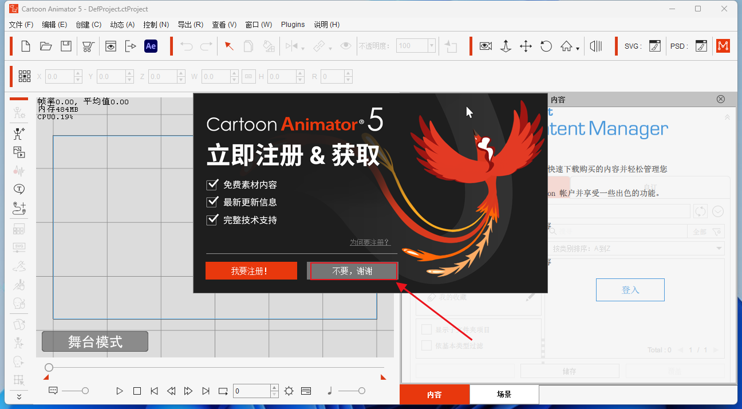This screenshot has width=742, height=409.
Task: Click the pencil edit icon beside 我的收藏
Action: pos(530,297)
